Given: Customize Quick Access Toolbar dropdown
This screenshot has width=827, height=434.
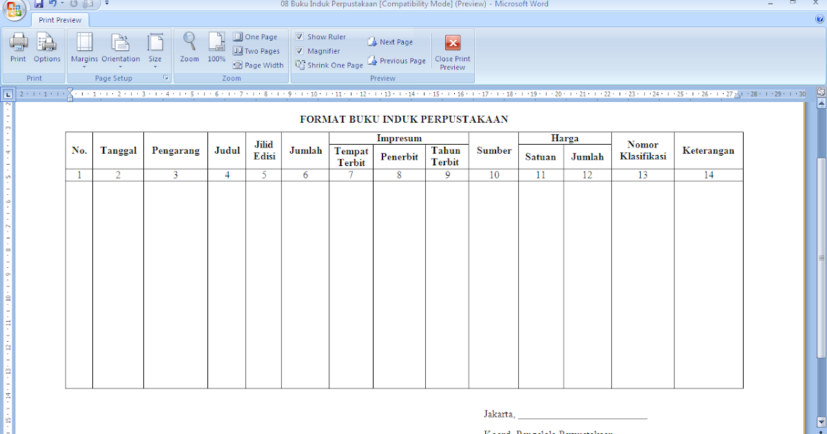Looking at the screenshot, I should pos(107,4).
